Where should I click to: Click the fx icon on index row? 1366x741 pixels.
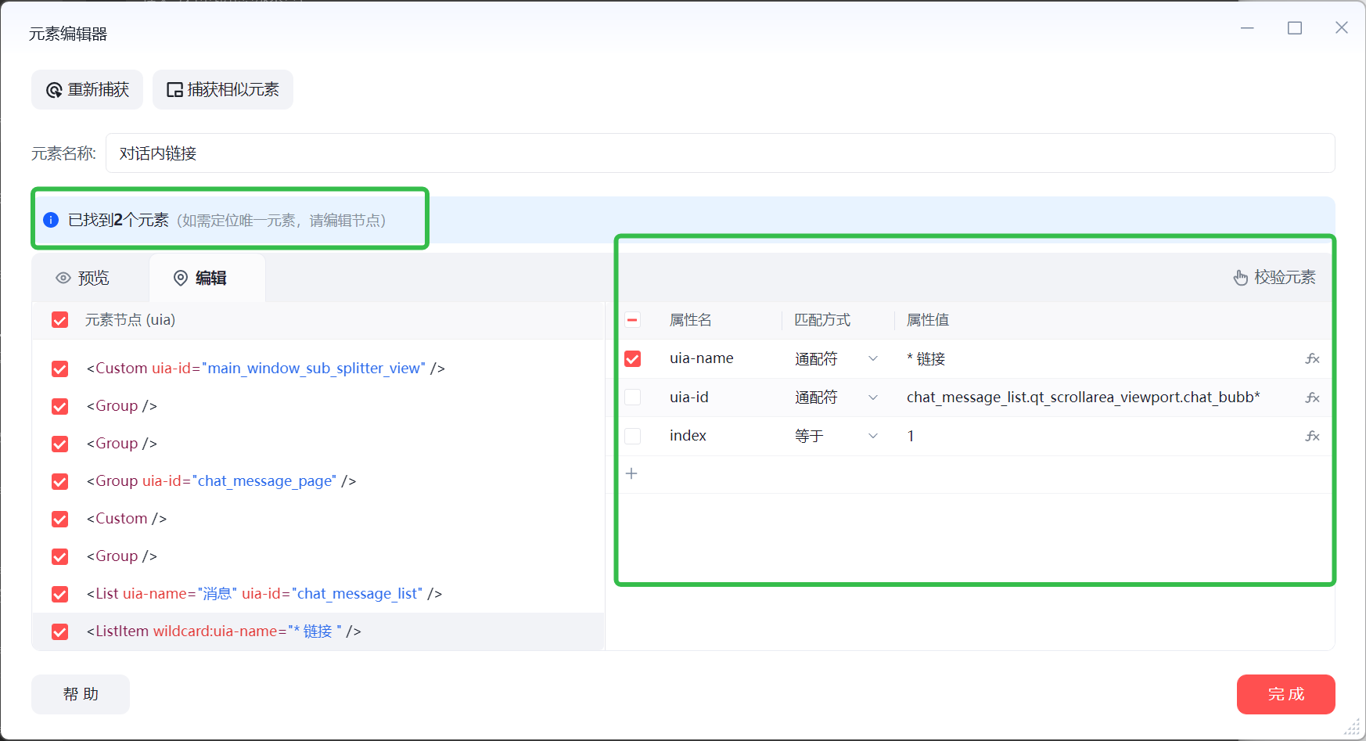[1312, 436]
